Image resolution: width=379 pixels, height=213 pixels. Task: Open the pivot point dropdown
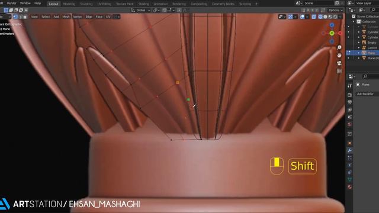click(x=156, y=10)
